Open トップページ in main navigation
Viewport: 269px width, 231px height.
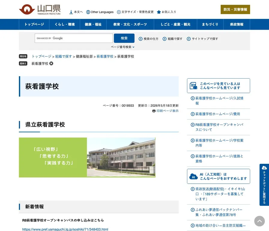point(34,24)
